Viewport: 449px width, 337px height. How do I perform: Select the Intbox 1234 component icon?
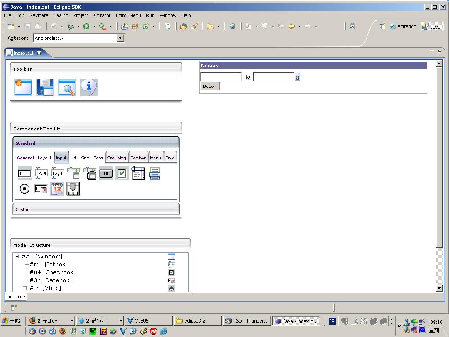41,173
